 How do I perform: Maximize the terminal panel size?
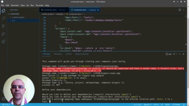point(180,54)
